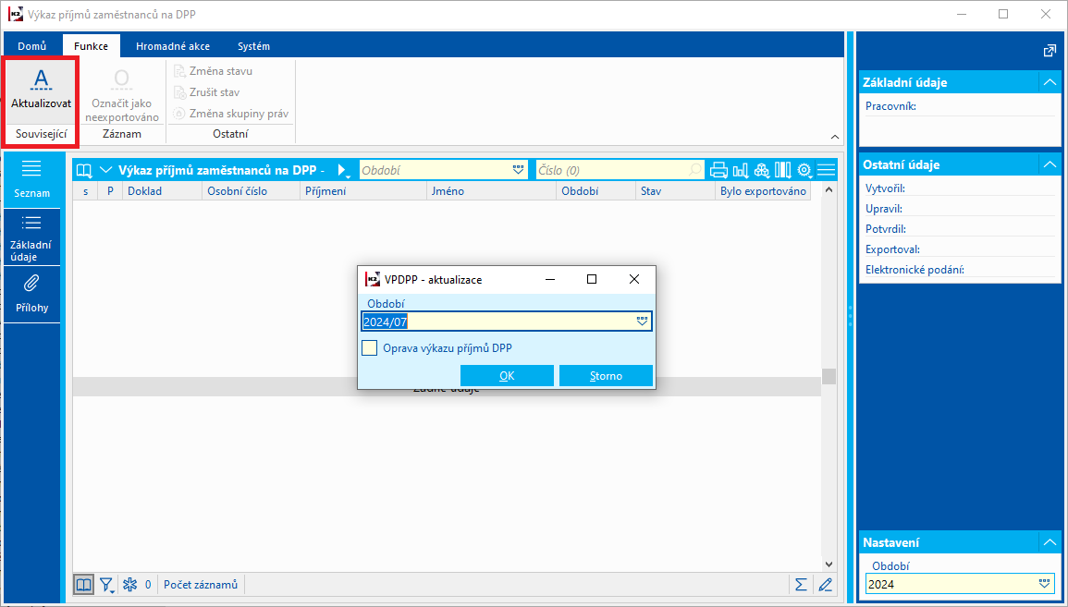Viewport: 1068px width, 607px height.
Task: Open the gear settings icon in toolbar
Action: (804, 170)
